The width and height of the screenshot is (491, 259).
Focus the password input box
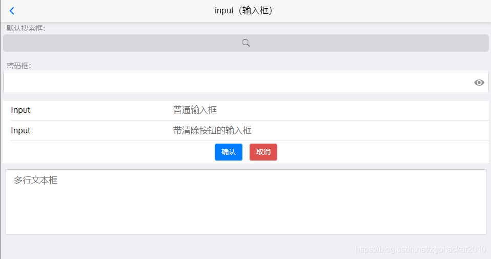point(246,82)
